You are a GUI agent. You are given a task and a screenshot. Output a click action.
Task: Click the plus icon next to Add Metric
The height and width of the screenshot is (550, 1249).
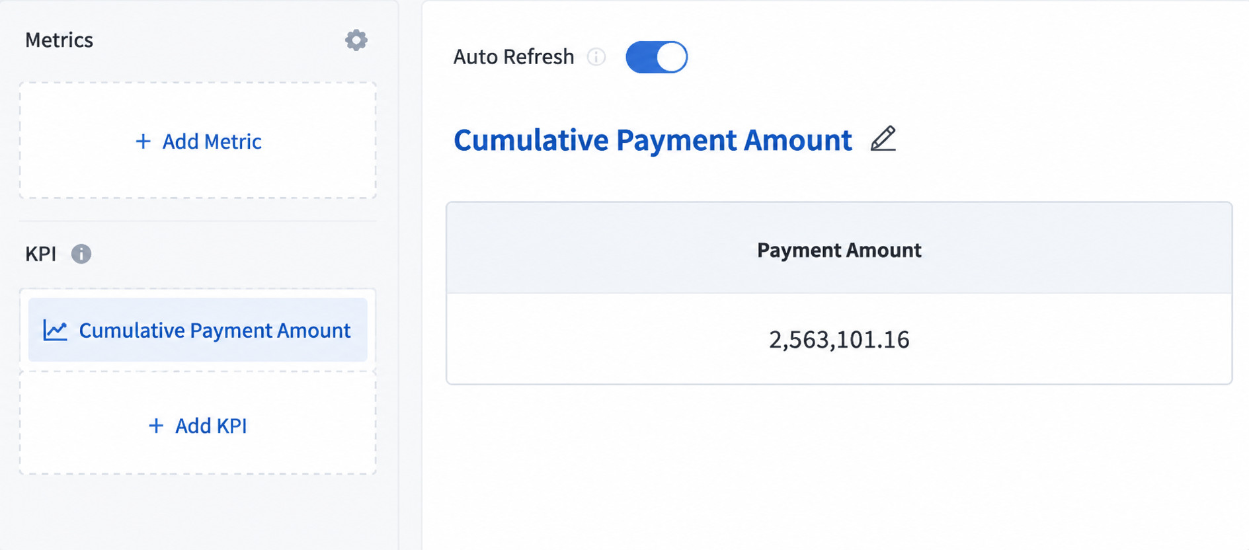coord(143,141)
